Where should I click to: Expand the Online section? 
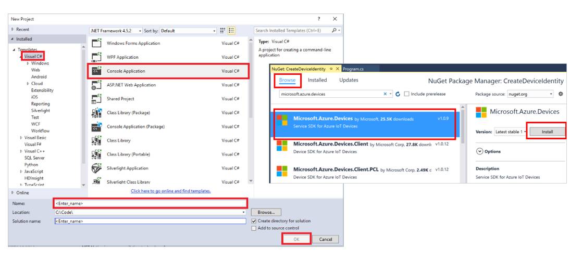click(x=13, y=193)
